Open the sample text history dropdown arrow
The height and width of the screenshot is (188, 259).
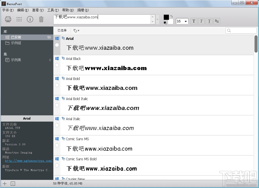click(x=158, y=20)
